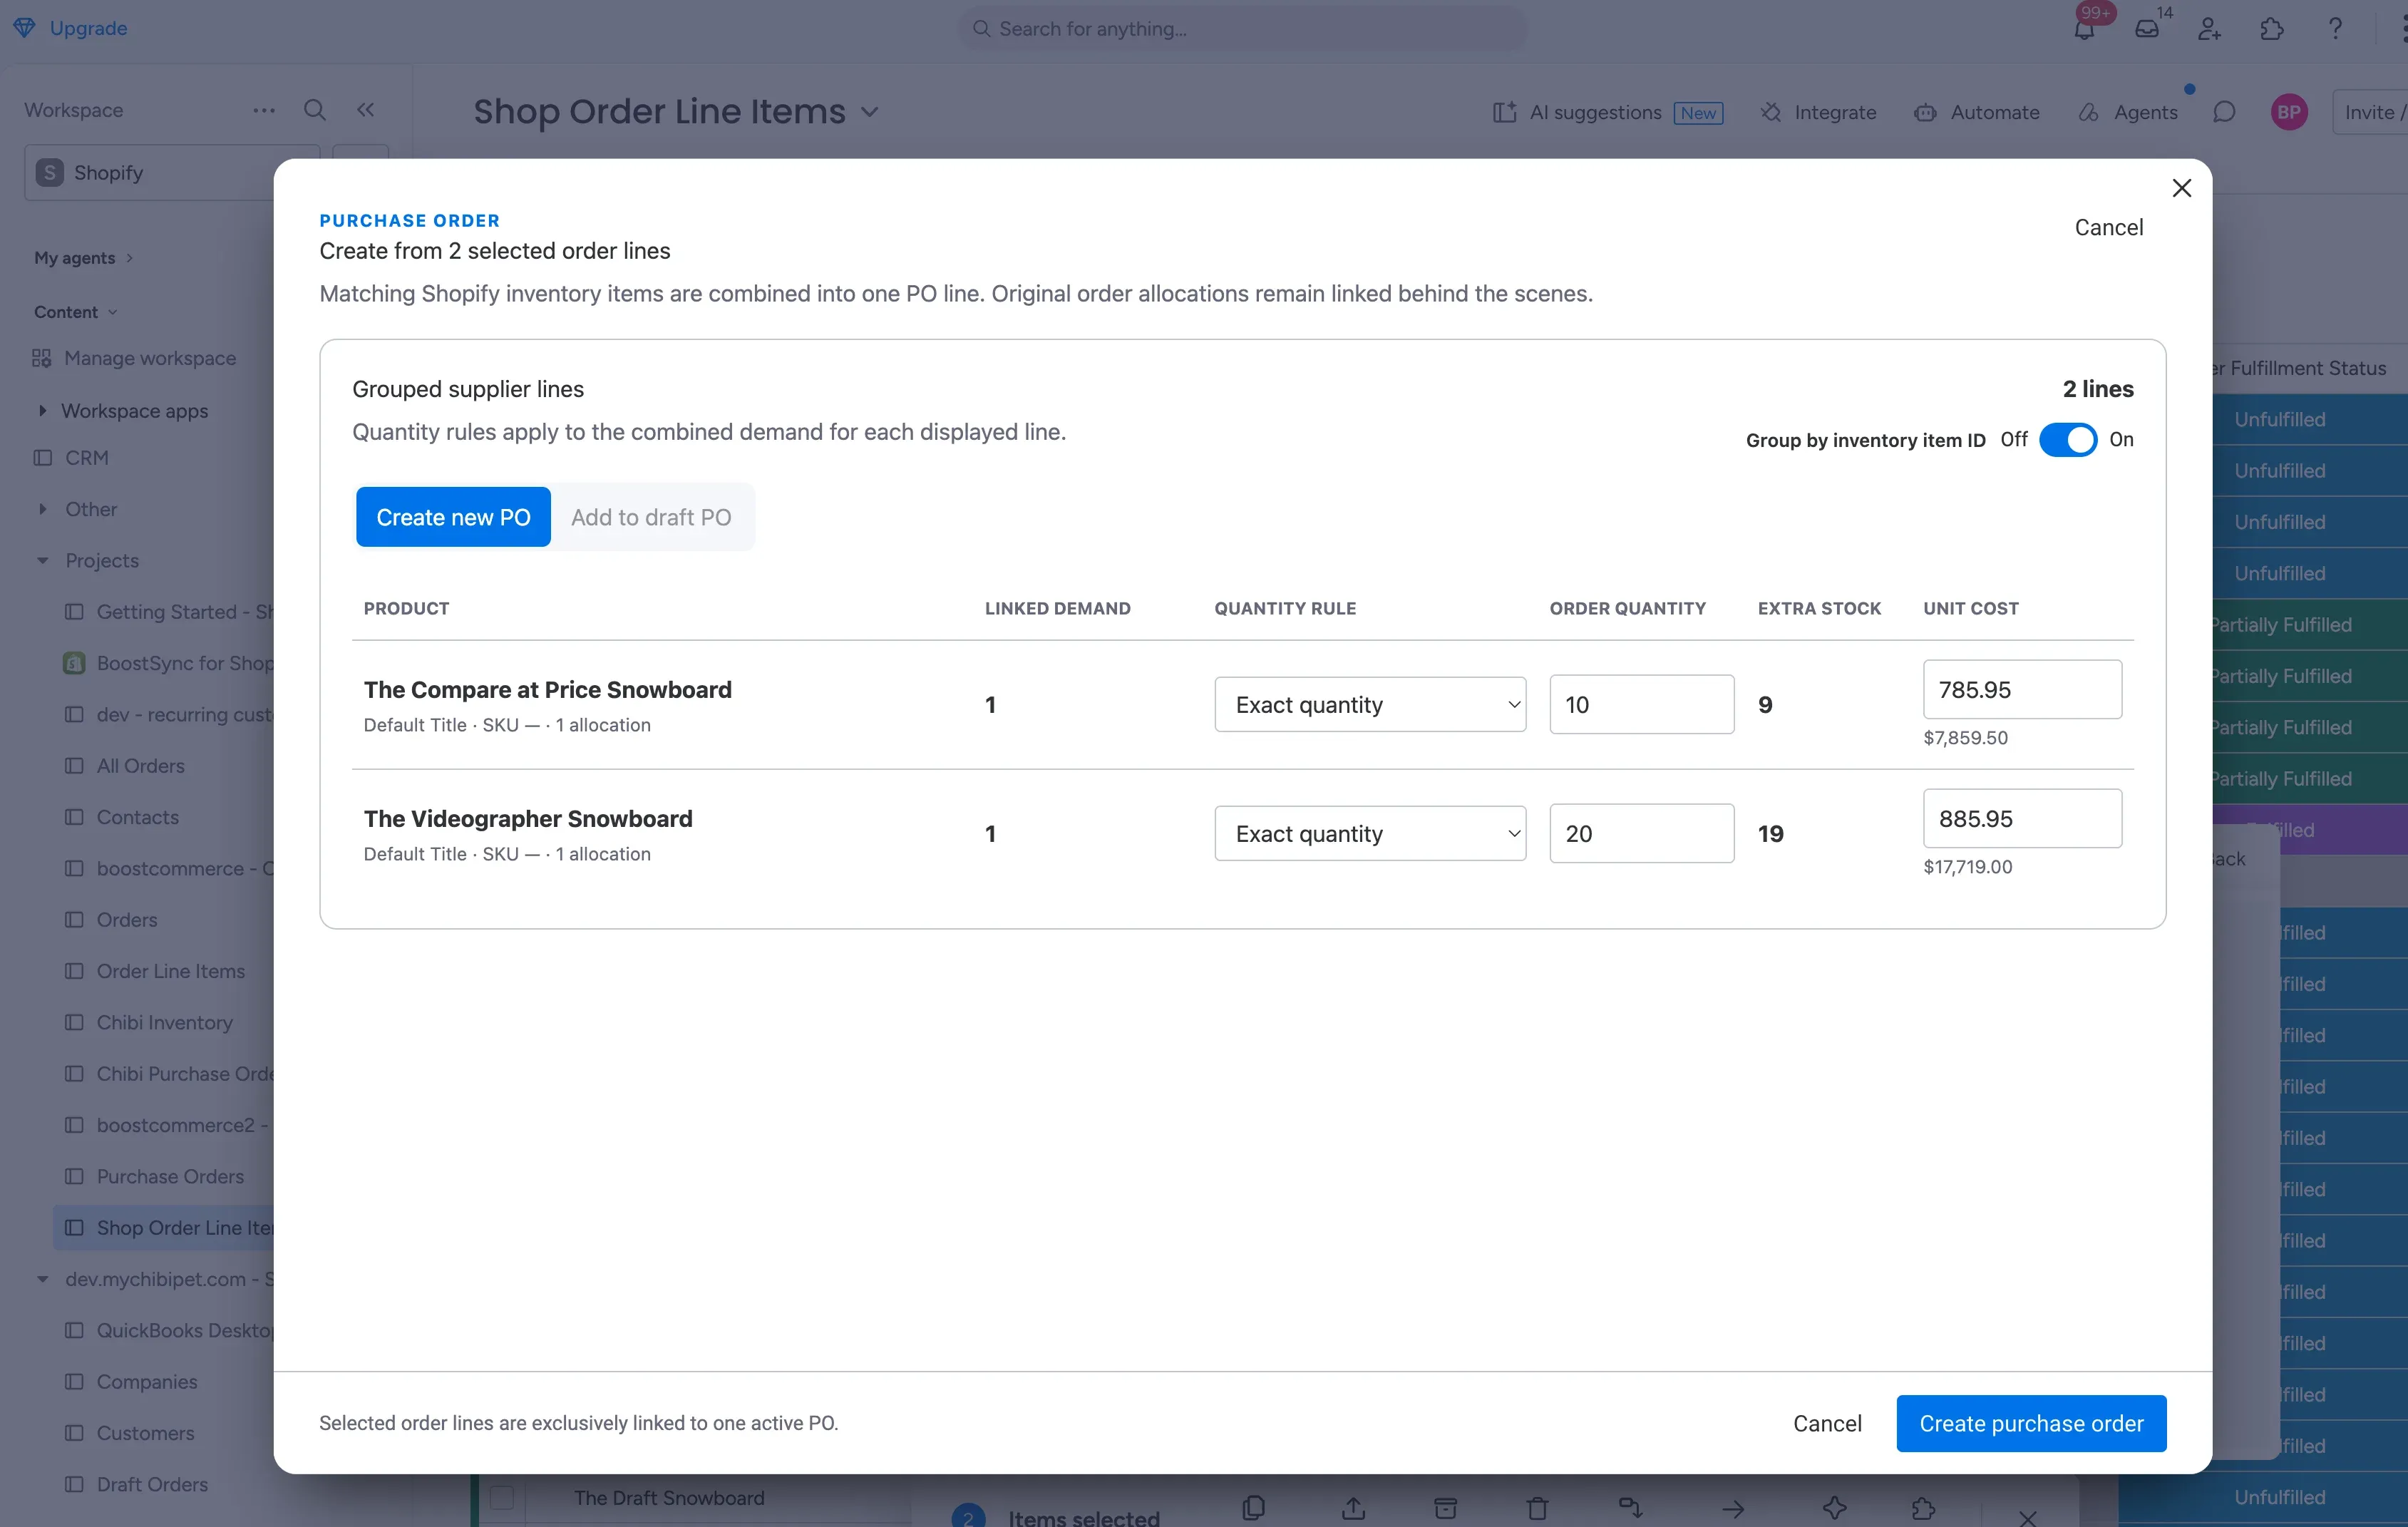Image resolution: width=2408 pixels, height=1527 pixels.
Task: Click Cancel at top right of dialog
Action: (2108, 227)
